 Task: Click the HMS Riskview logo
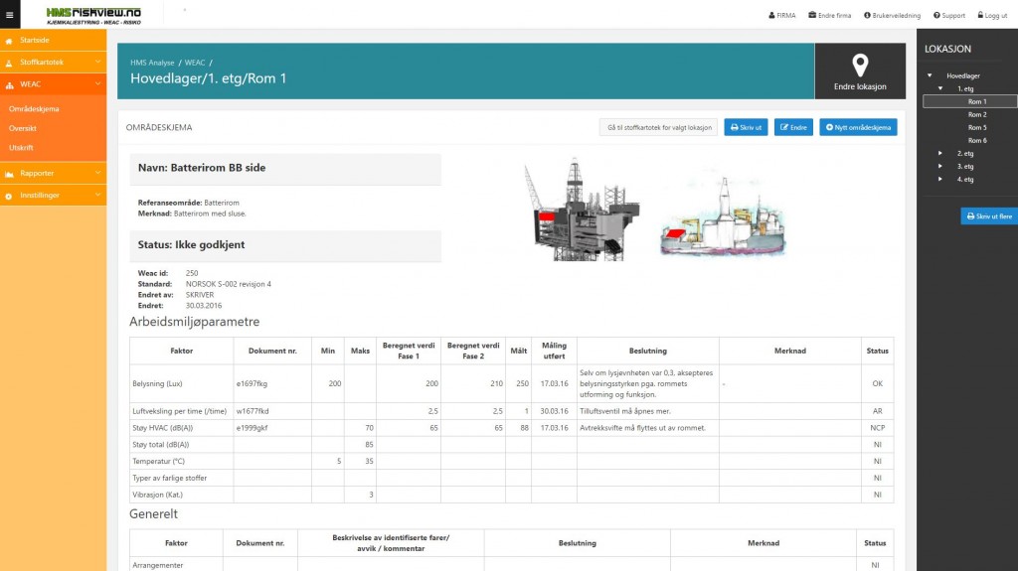pos(94,15)
